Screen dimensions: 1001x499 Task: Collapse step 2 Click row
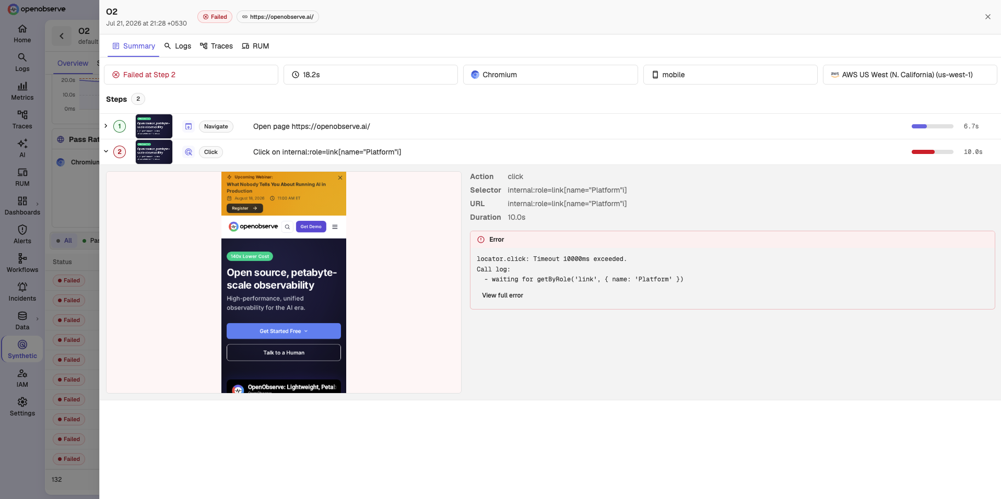click(x=106, y=151)
